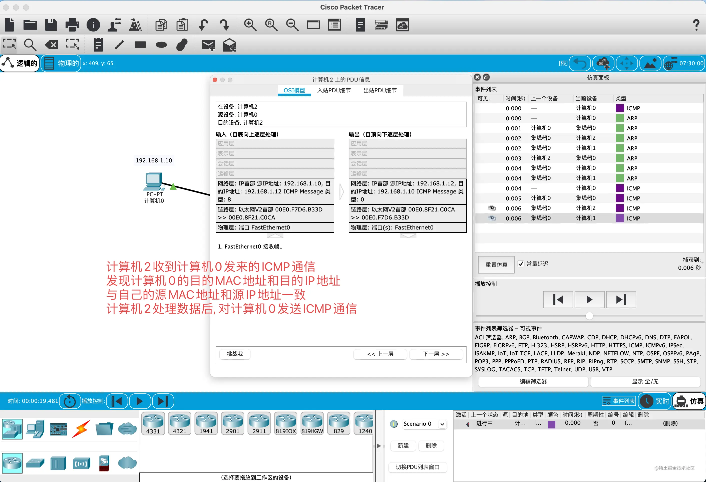Expand the output layers arrow under 物理层
706x482 pixels.
(408, 235)
